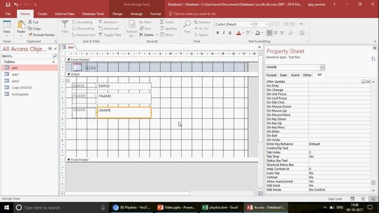The width and height of the screenshot is (379, 213).
Task: Open the LNAME control selector dropdown
Action: click(x=322, y=67)
